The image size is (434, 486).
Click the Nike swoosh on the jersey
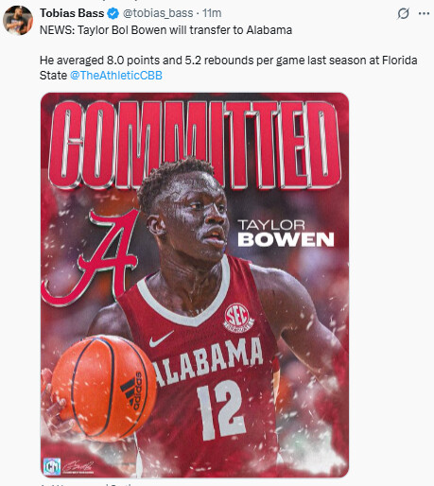[x=161, y=338]
